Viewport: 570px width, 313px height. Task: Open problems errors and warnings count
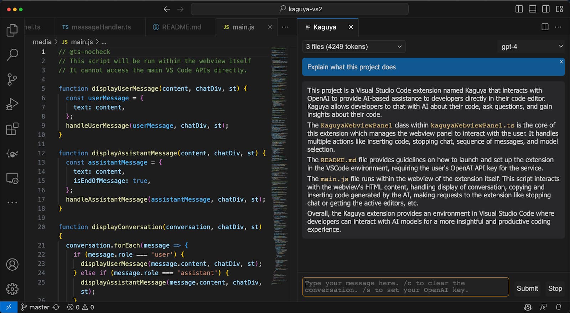[x=81, y=307]
